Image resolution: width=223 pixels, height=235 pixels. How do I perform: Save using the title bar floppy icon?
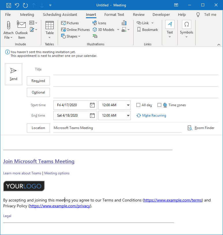point(9,5)
